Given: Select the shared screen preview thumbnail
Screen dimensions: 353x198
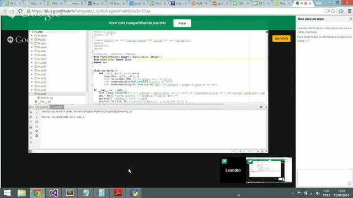Looking at the screenshot, I should [x=269, y=170].
